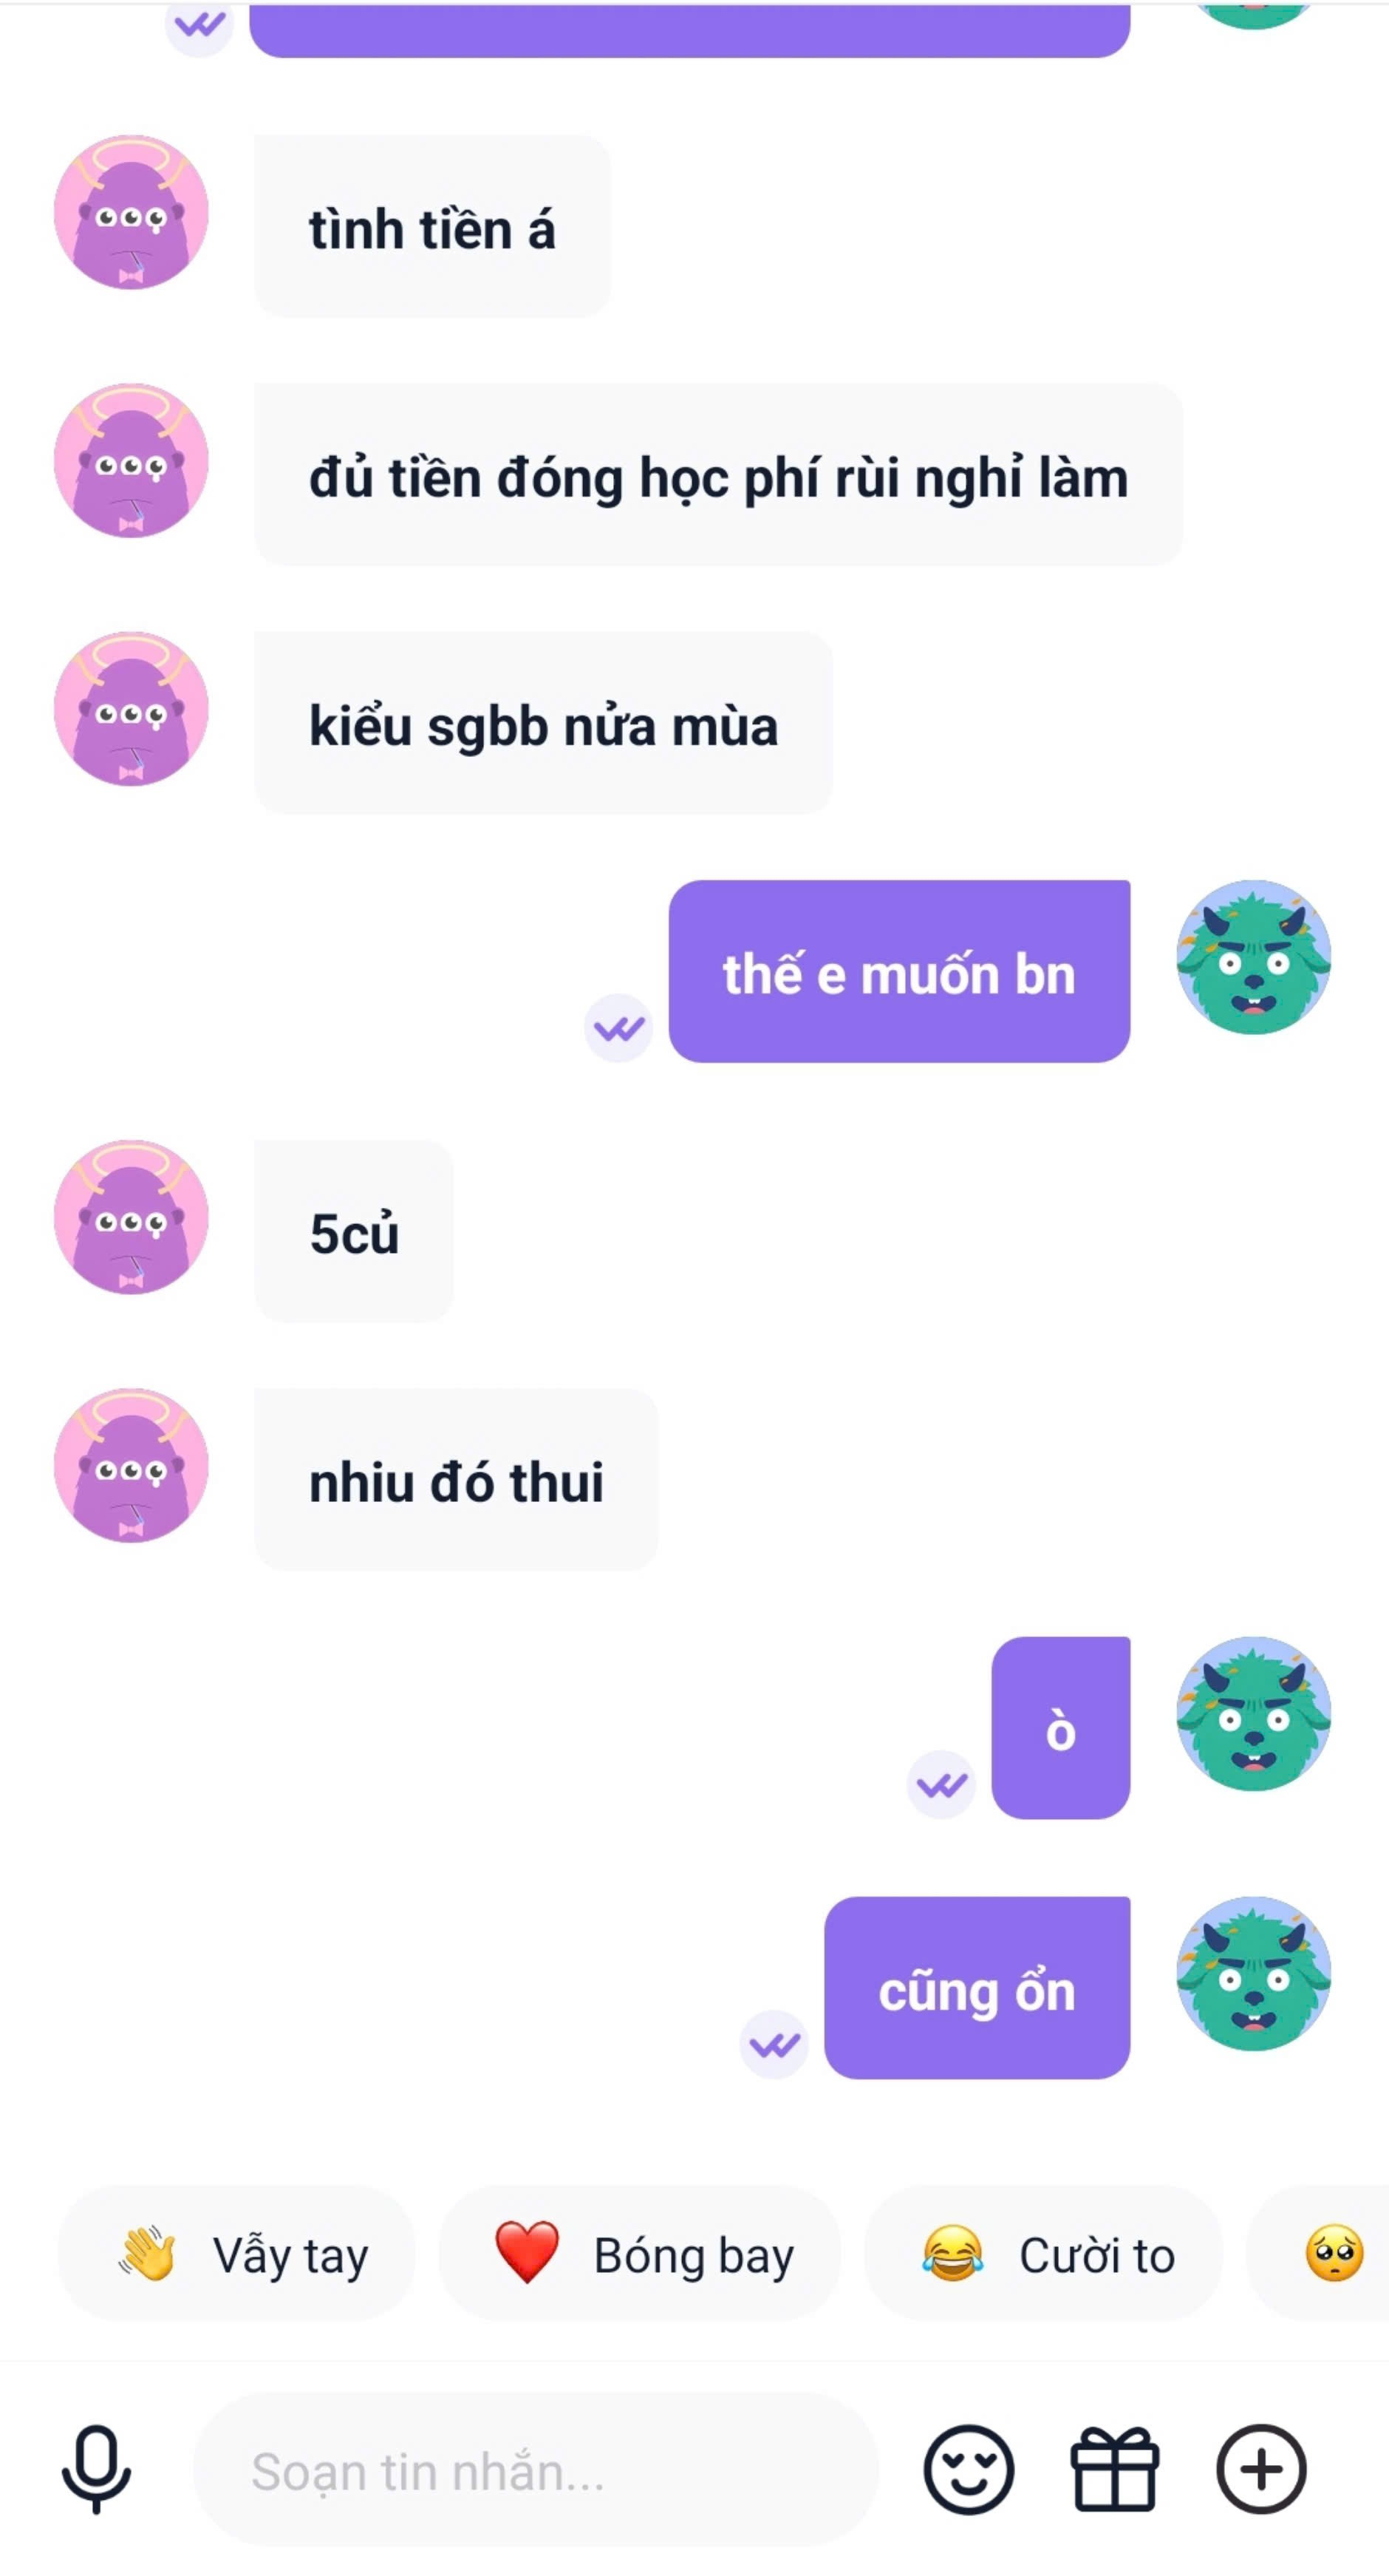Open the emoji sticker picker
The width and height of the screenshot is (1389, 2576).
pos(969,2469)
